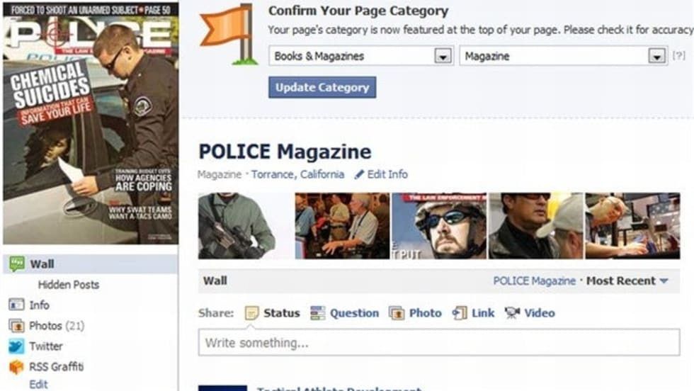Click the Photos icon in sidebar
Image resolution: width=694 pixels, height=391 pixels.
[x=16, y=325]
